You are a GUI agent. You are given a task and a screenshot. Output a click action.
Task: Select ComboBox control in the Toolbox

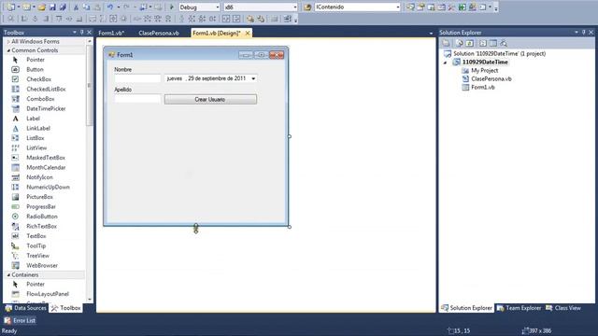pyautogui.click(x=40, y=99)
